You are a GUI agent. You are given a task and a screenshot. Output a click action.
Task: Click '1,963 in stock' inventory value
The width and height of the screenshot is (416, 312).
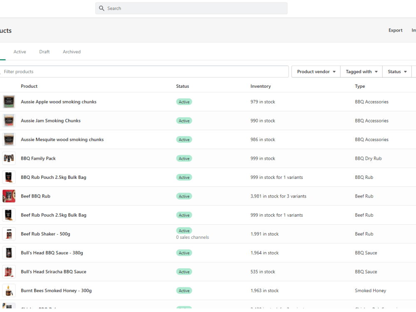pyautogui.click(x=265, y=290)
